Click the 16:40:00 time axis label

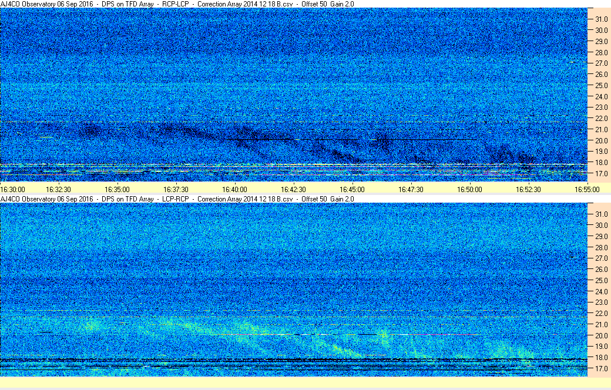pyautogui.click(x=234, y=190)
